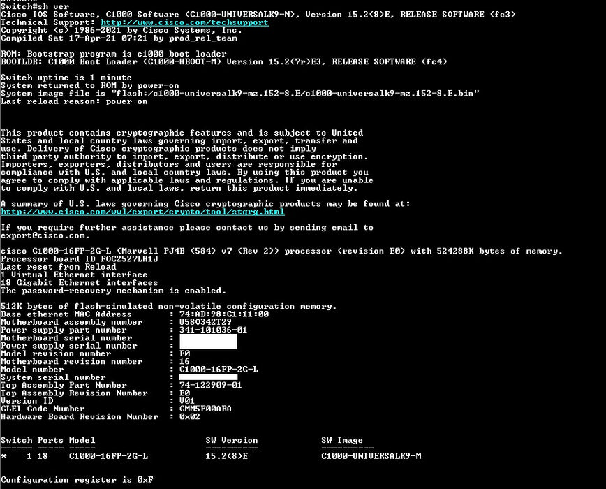The height and width of the screenshot is (489, 606).
Task: Click Motherboard revision number value 16
Action: [x=184, y=362]
